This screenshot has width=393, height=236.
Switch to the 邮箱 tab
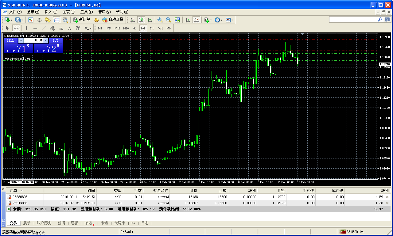pos(89,223)
